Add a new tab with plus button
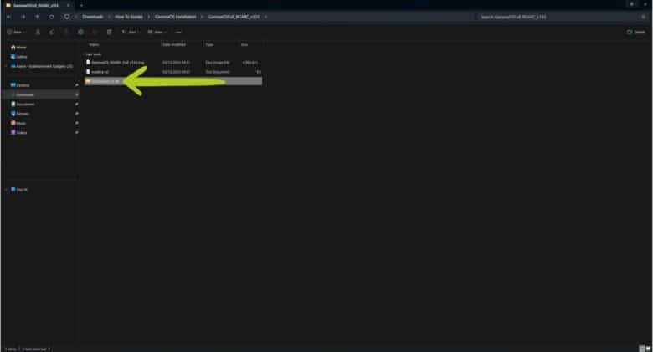This screenshot has height=352, width=653. click(x=81, y=5)
